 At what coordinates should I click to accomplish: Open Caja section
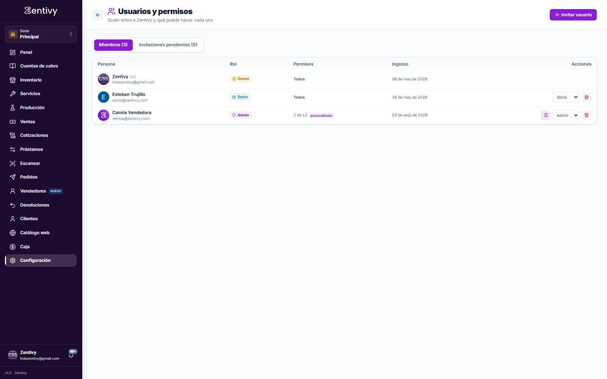pyautogui.click(x=41, y=247)
